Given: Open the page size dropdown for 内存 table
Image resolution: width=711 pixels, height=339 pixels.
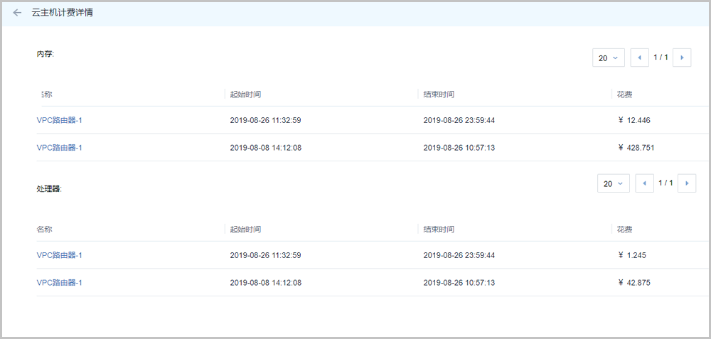Looking at the screenshot, I should coord(608,58).
